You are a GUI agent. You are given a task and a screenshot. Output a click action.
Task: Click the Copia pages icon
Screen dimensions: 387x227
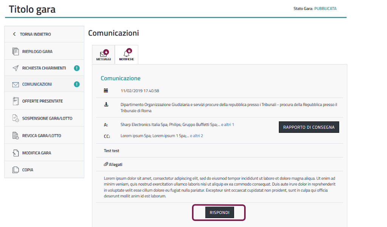click(x=15, y=170)
